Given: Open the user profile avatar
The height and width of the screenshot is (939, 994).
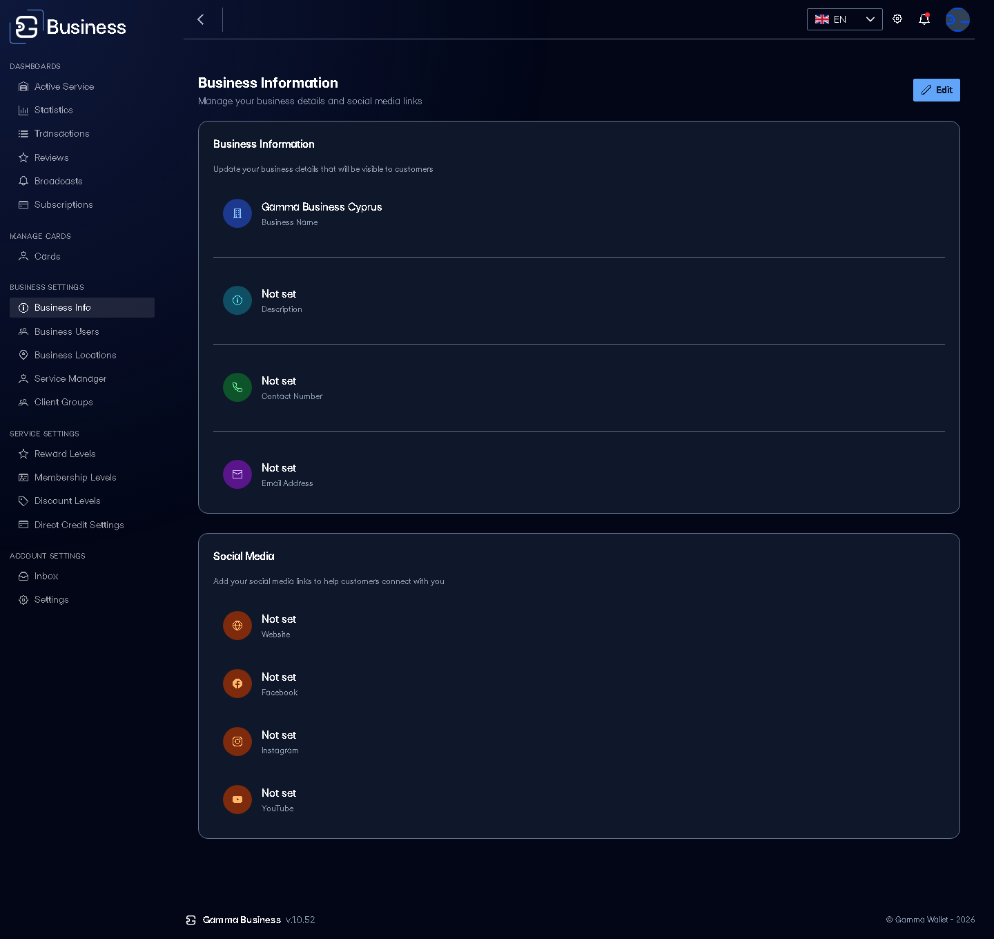Looking at the screenshot, I should tap(957, 19).
